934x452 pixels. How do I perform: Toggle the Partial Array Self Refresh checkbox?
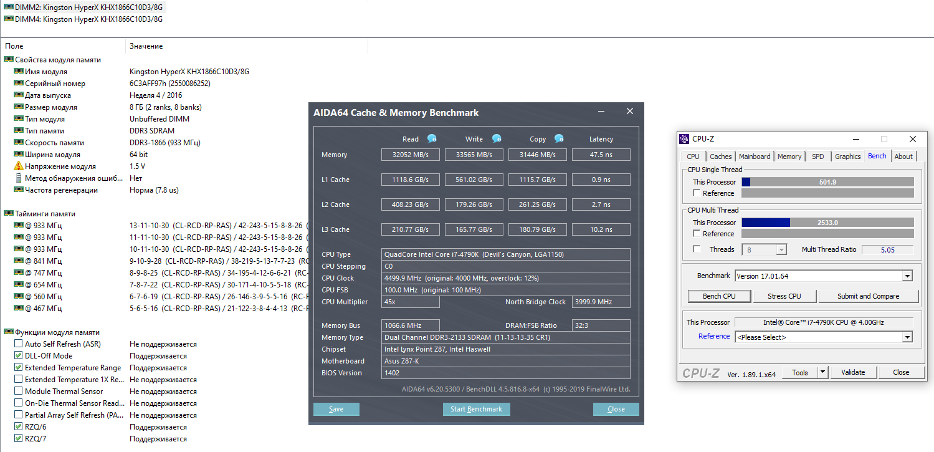[19, 415]
